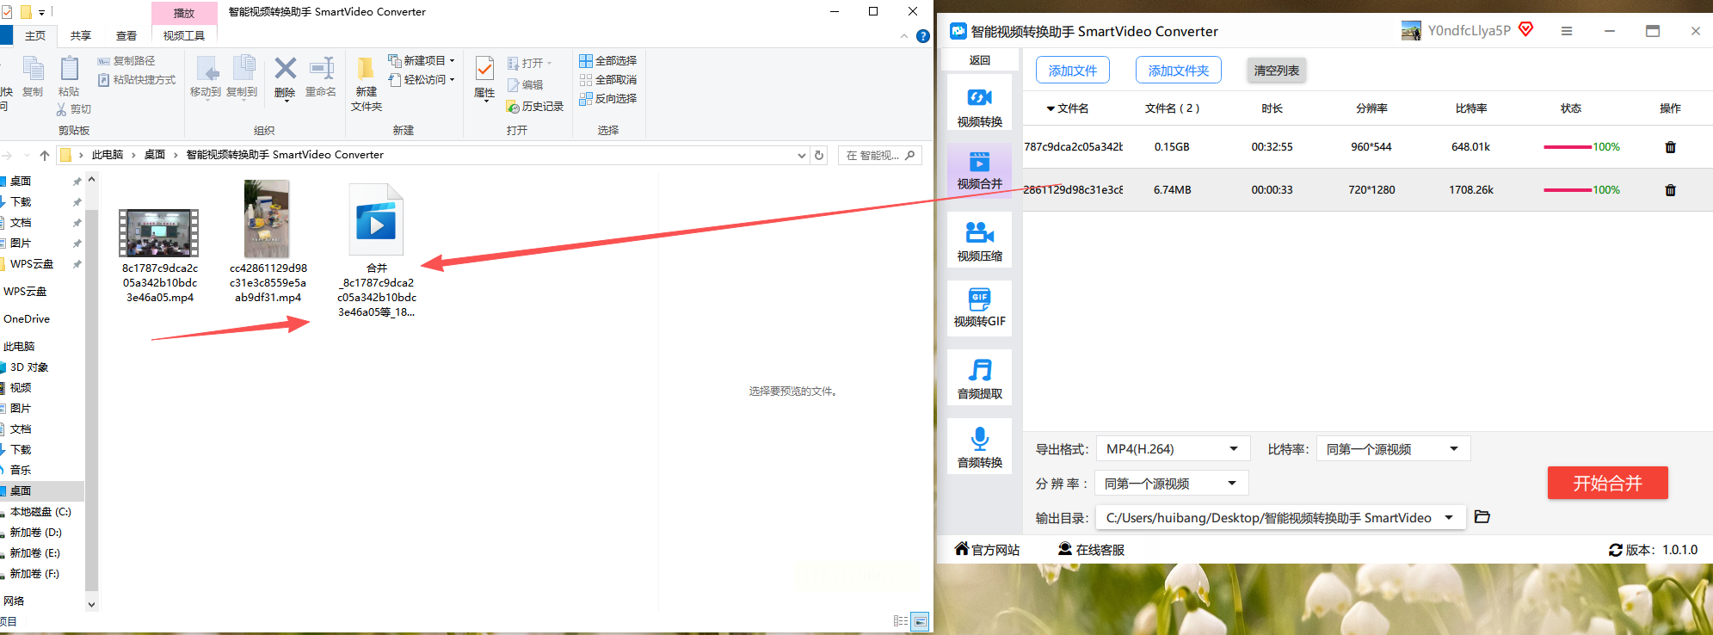Open the 官方网站 official website link

pos(987,550)
